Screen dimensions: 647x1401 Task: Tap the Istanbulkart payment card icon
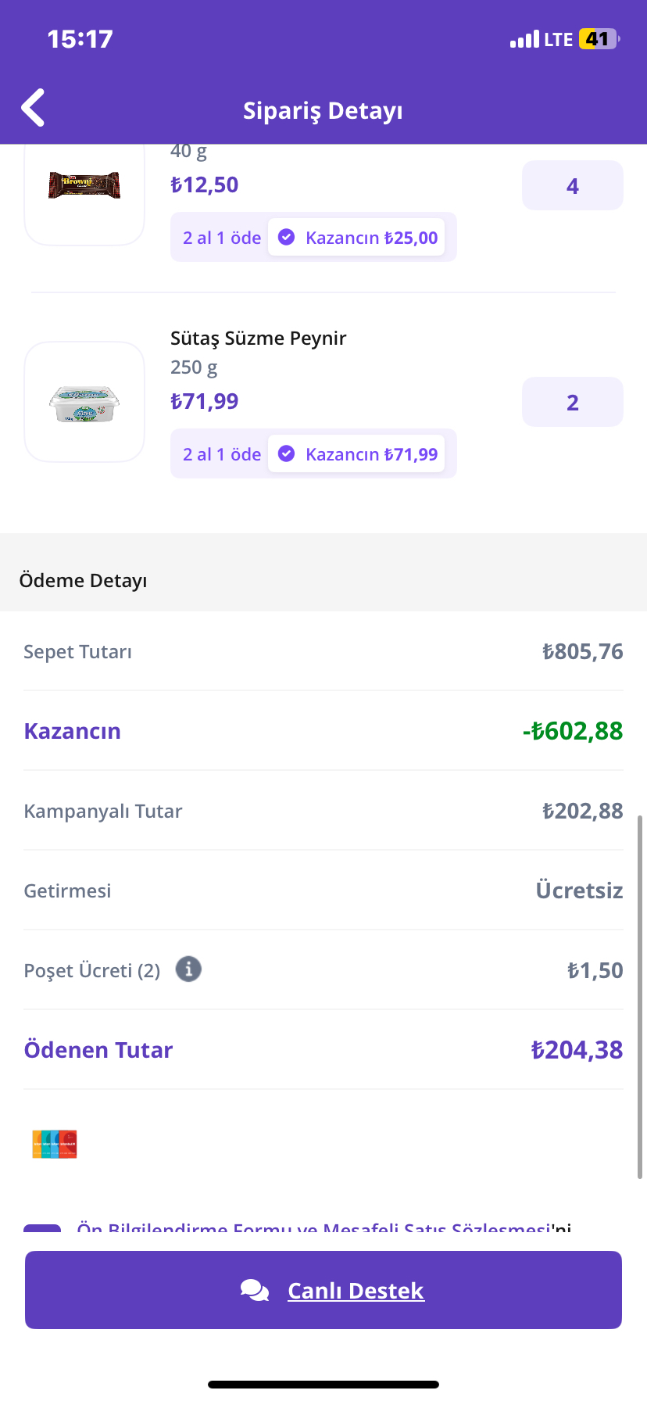point(55,1144)
